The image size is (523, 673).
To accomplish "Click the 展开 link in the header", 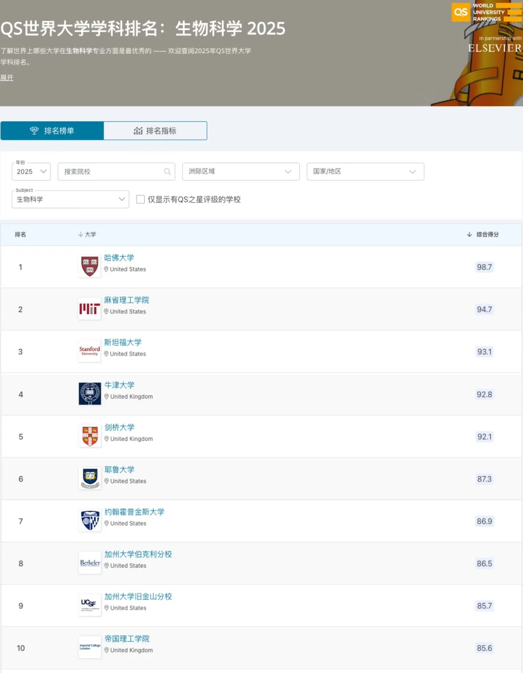I will point(7,78).
